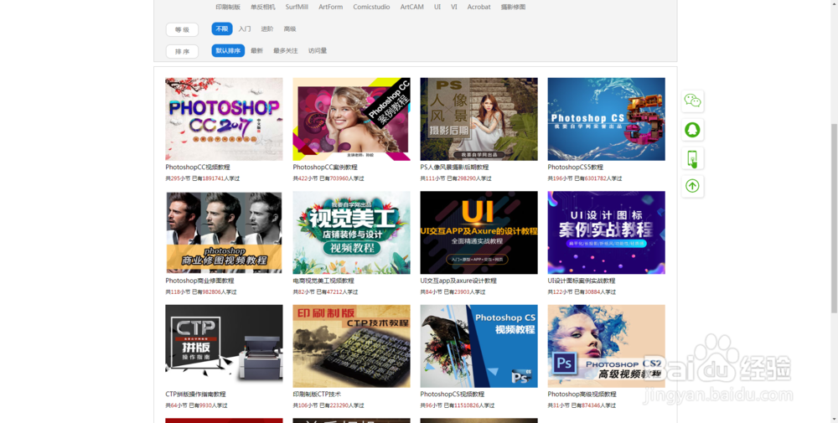838x423 pixels.
Task: Click 电商视觉美工视频教程 title link
Action: point(323,281)
